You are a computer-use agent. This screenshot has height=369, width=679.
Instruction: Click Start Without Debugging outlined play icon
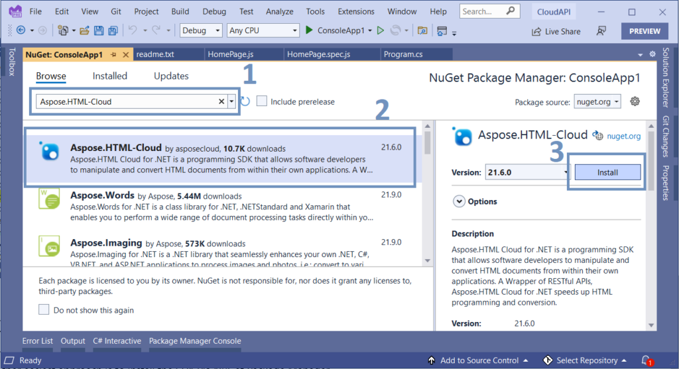coord(380,30)
